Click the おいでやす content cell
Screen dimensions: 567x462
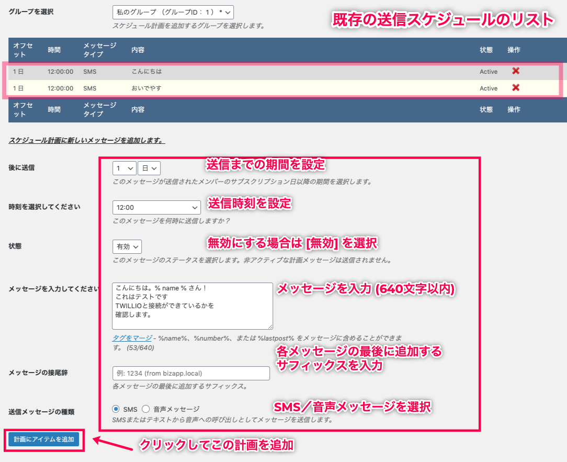coord(146,88)
